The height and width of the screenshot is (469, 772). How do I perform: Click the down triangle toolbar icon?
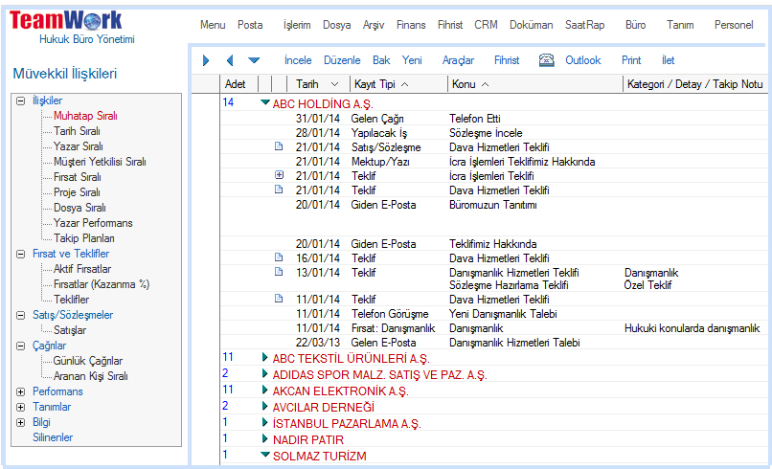point(254,60)
